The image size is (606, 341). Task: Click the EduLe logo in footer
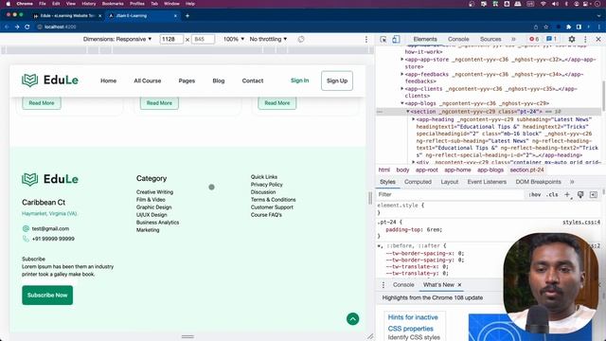[x=50, y=179]
